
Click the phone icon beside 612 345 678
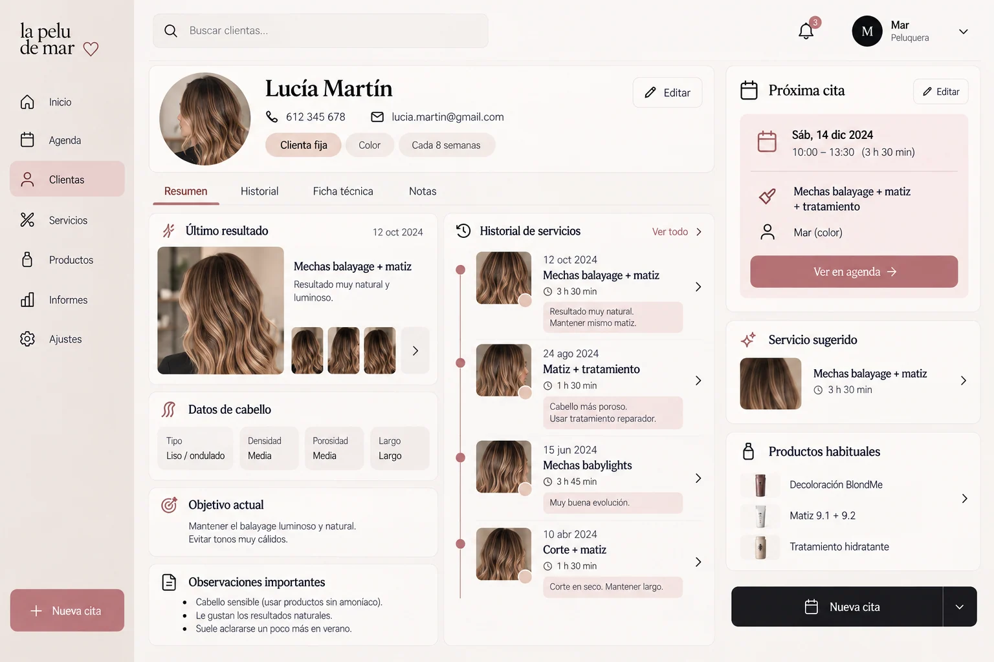[x=272, y=116]
